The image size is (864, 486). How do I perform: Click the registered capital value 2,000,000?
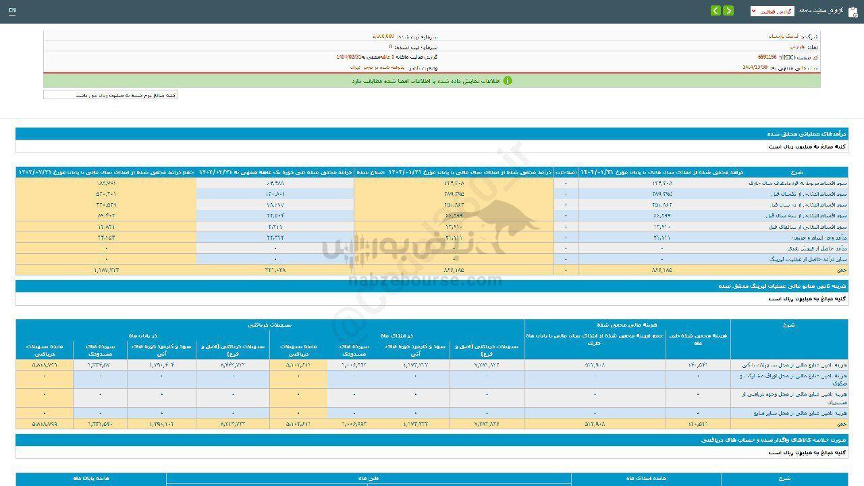383,36
